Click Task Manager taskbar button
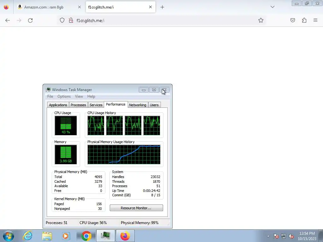Image resolution: width=323 pixels, height=242 pixels. pyautogui.click(x=106, y=236)
